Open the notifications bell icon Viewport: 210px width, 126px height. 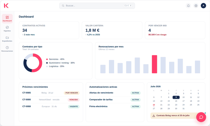[x=188, y=6]
